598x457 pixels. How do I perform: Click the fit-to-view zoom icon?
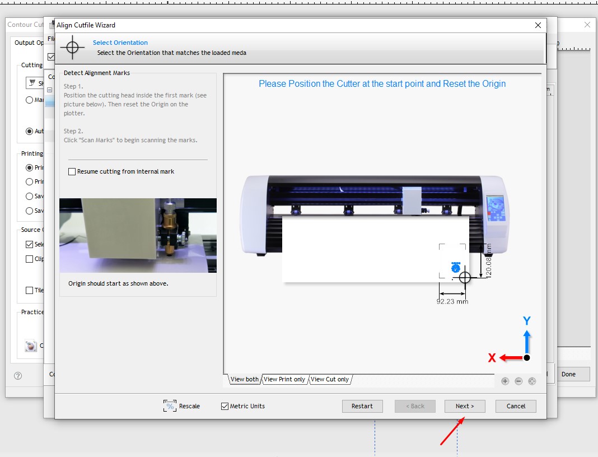pos(532,381)
